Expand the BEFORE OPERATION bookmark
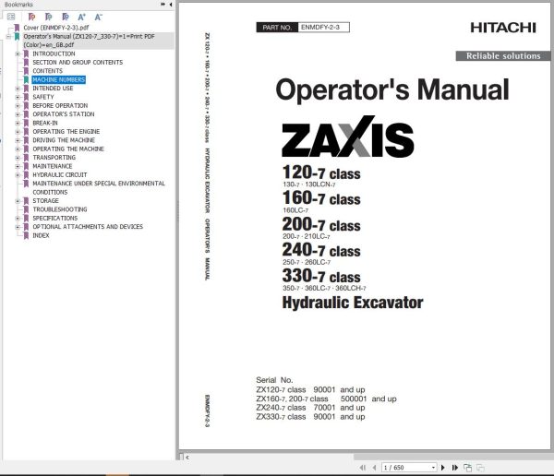Viewport: 554px width, 476px height. 18,105
